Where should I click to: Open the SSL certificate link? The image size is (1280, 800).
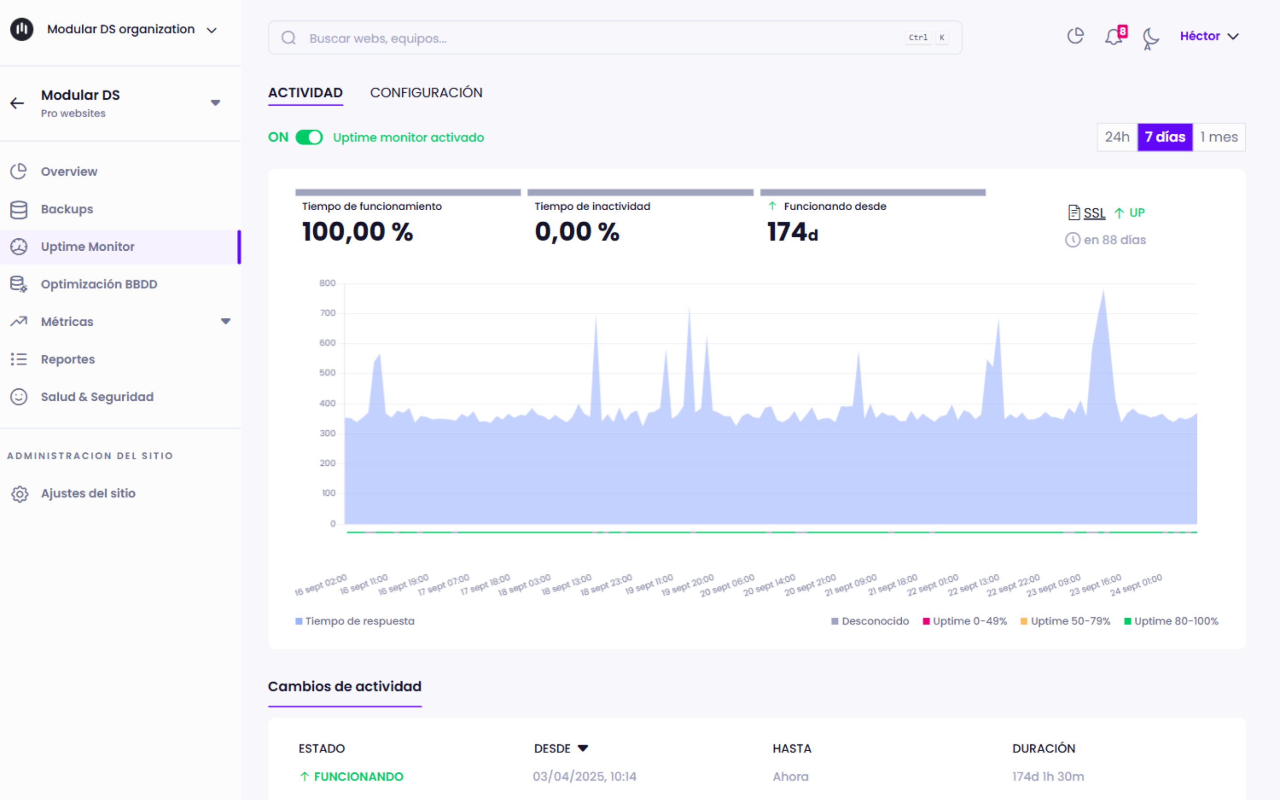point(1094,213)
